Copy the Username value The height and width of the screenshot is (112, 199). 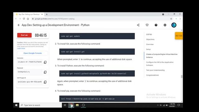(45, 62)
